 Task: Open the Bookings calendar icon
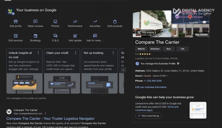coord(35,36)
